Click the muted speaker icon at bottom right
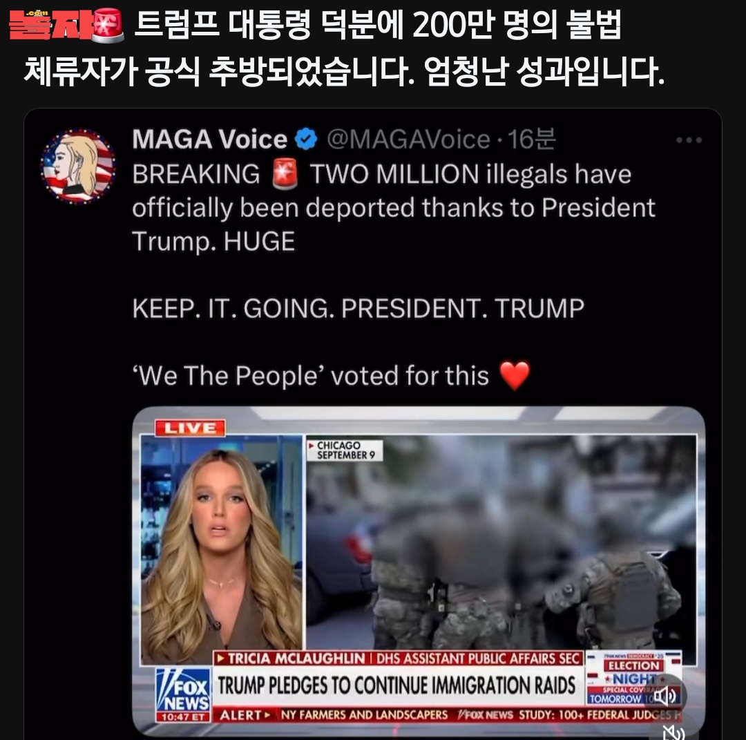Viewport: 746px width, 740px height. (673, 732)
